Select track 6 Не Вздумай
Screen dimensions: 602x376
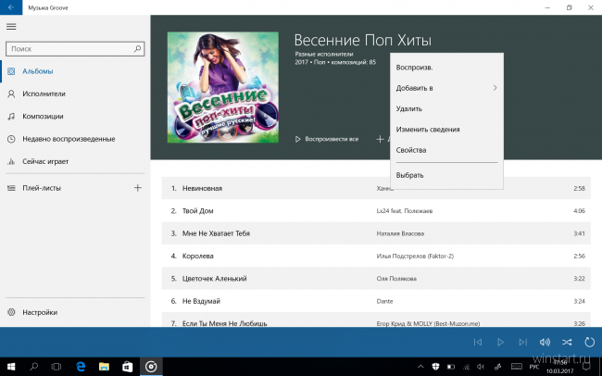click(x=201, y=301)
